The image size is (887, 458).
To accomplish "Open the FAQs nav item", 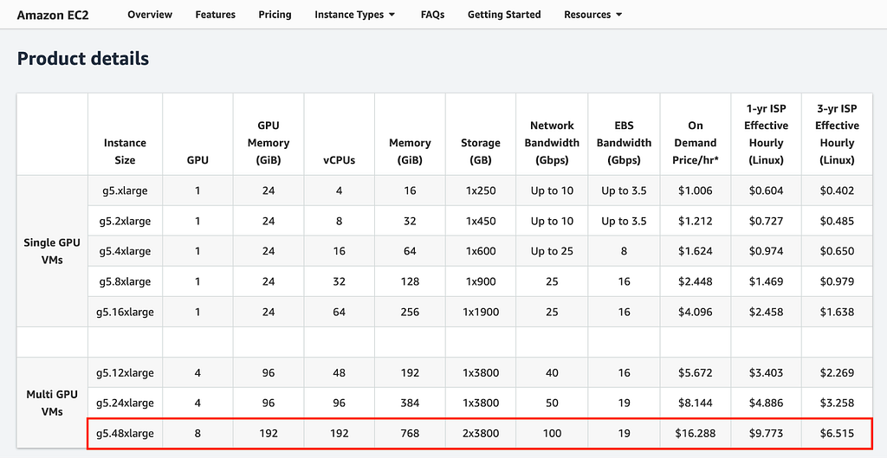I will (433, 15).
